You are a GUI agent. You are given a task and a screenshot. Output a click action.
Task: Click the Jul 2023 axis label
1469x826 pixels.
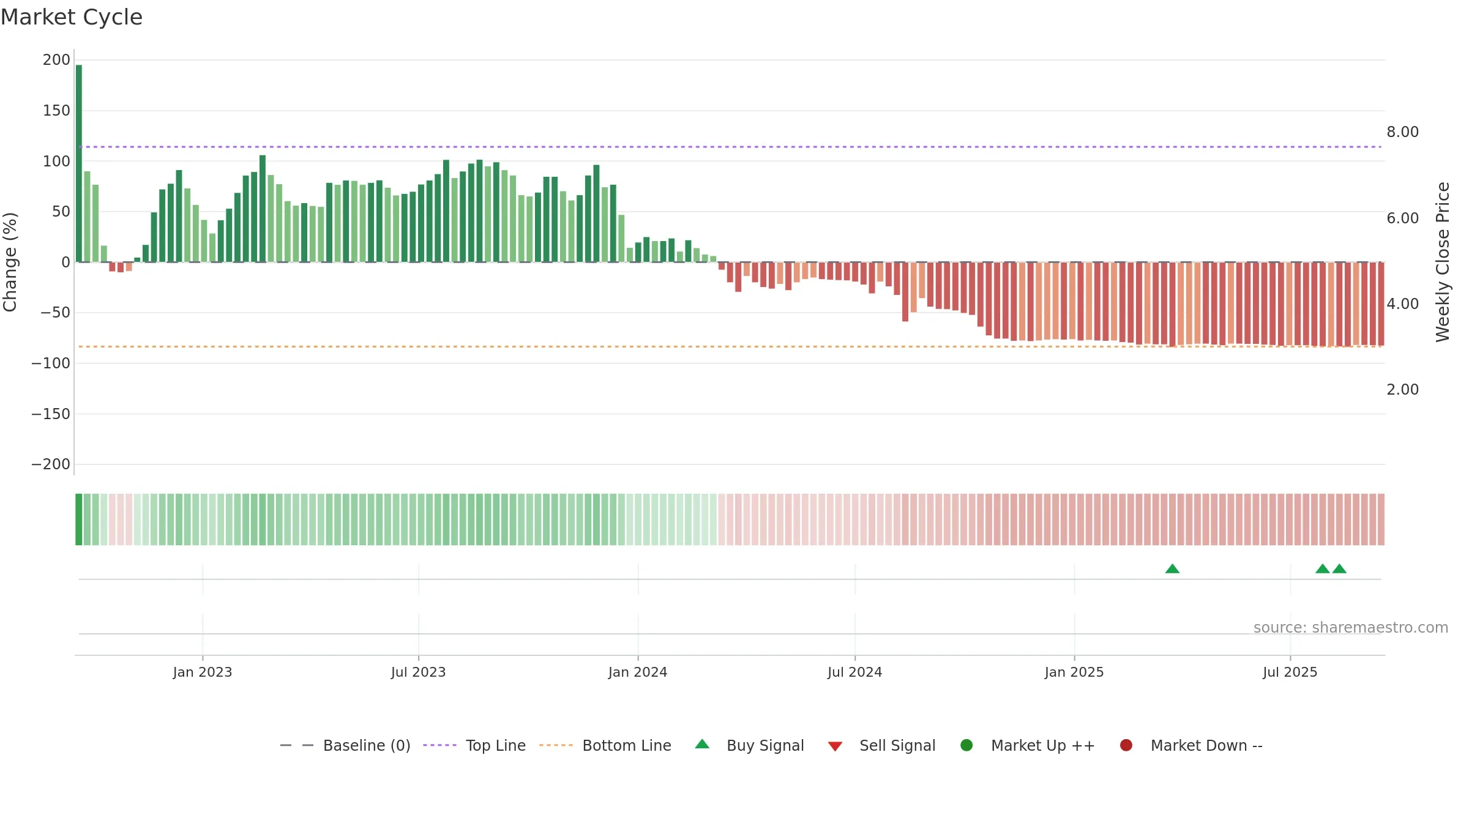419,672
